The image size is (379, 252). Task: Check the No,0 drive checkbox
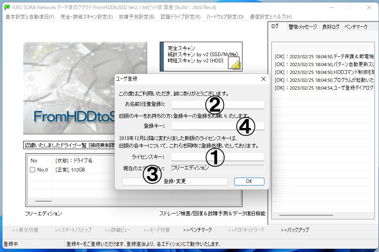click(x=32, y=170)
